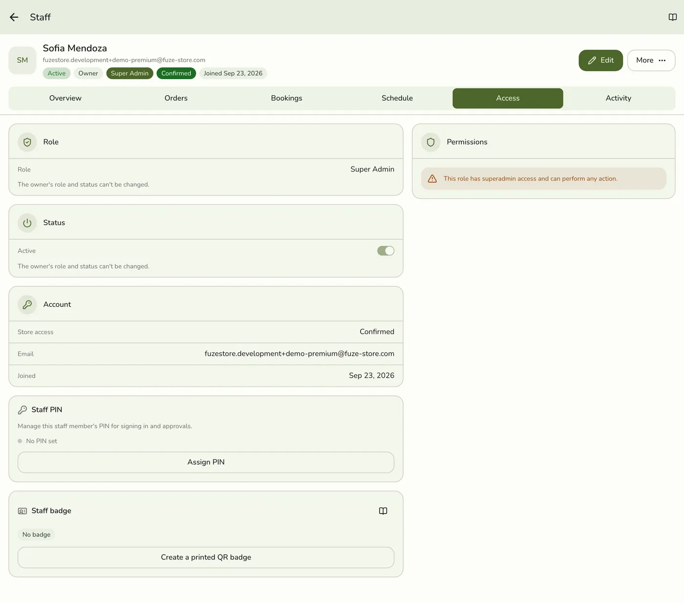684x603 pixels.
Task: Open the More options menu
Action: click(651, 61)
